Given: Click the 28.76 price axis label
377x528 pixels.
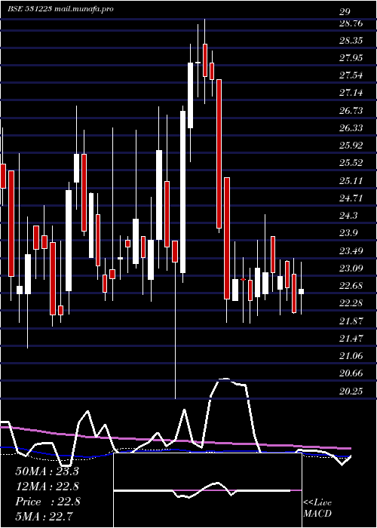Looking at the screenshot, I should click(351, 23).
